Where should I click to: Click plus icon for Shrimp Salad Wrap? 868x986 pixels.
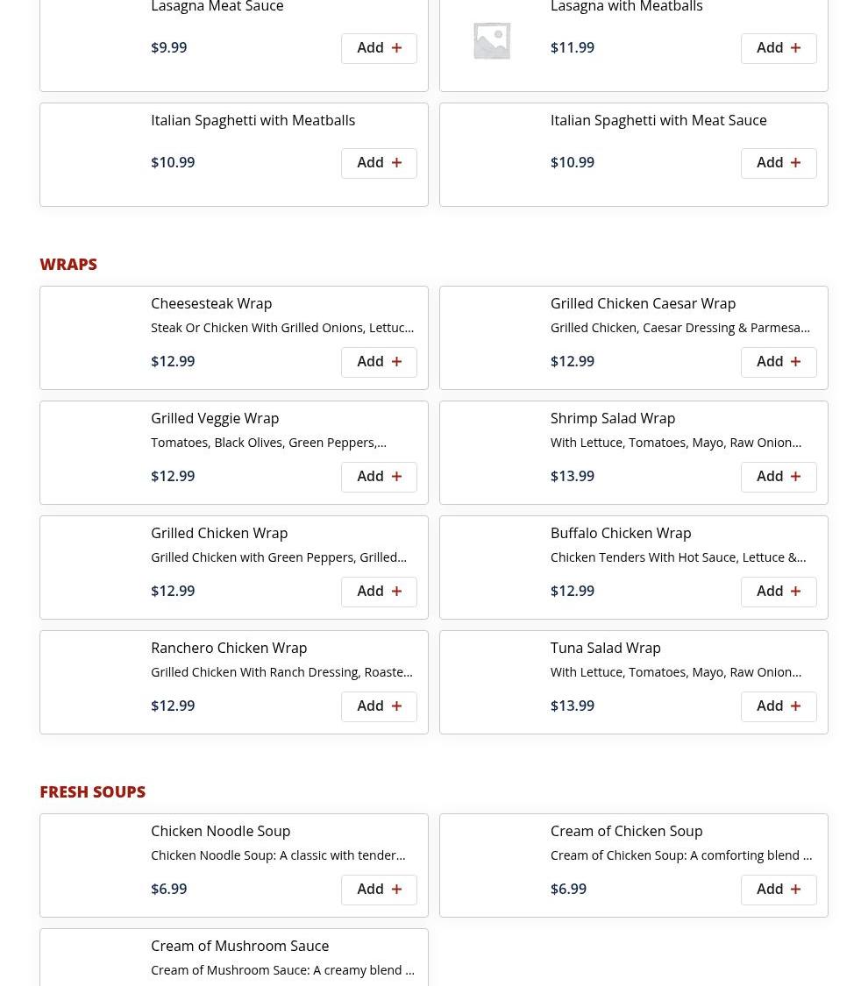tap(795, 477)
